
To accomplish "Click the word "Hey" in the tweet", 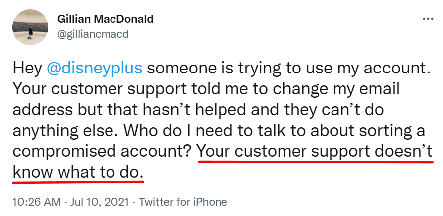I will [26, 68].
